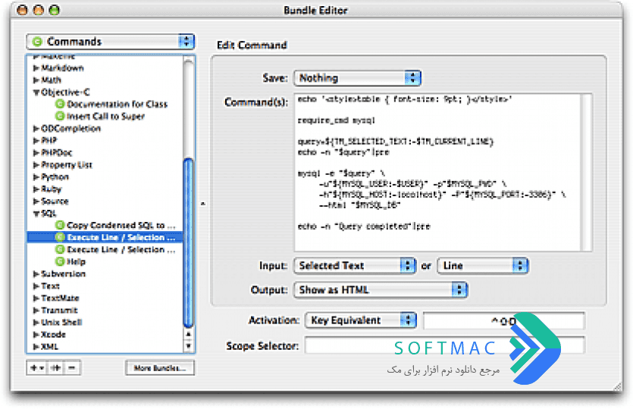
Task: Select Insert Call to Super command
Action: click(x=105, y=116)
